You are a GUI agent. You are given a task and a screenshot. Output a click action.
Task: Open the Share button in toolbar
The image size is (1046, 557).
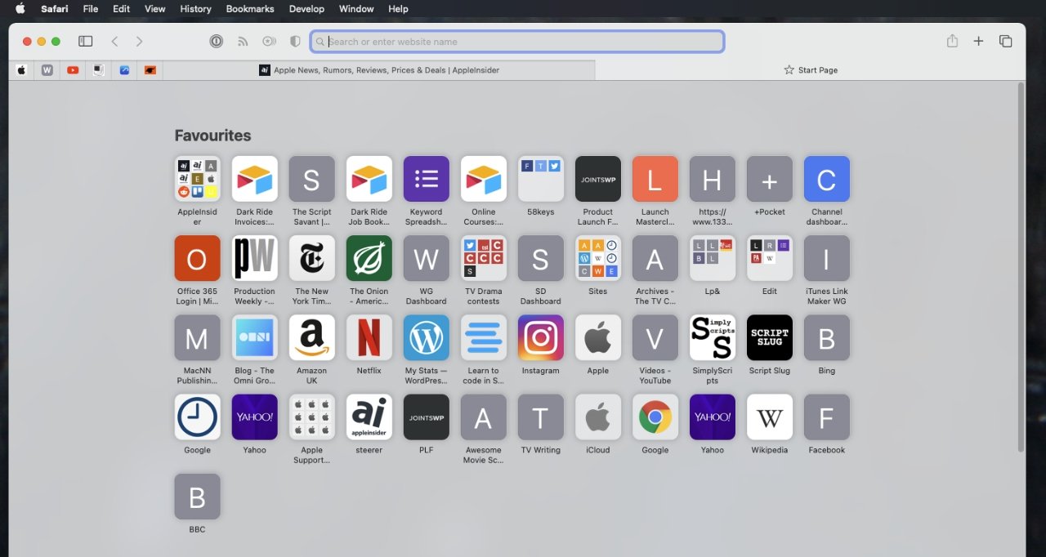952,41
